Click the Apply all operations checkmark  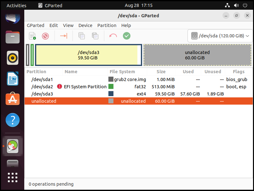127,36
